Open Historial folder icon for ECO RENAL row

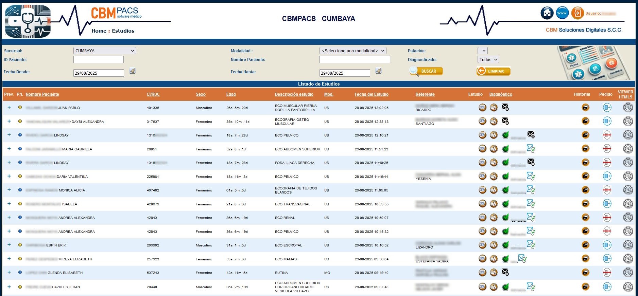tap(585, 218)
